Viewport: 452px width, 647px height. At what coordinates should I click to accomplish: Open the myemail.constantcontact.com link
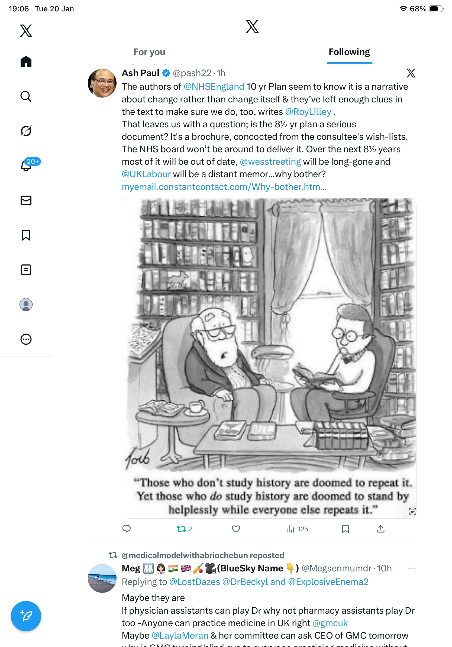[x=224, y=187]
